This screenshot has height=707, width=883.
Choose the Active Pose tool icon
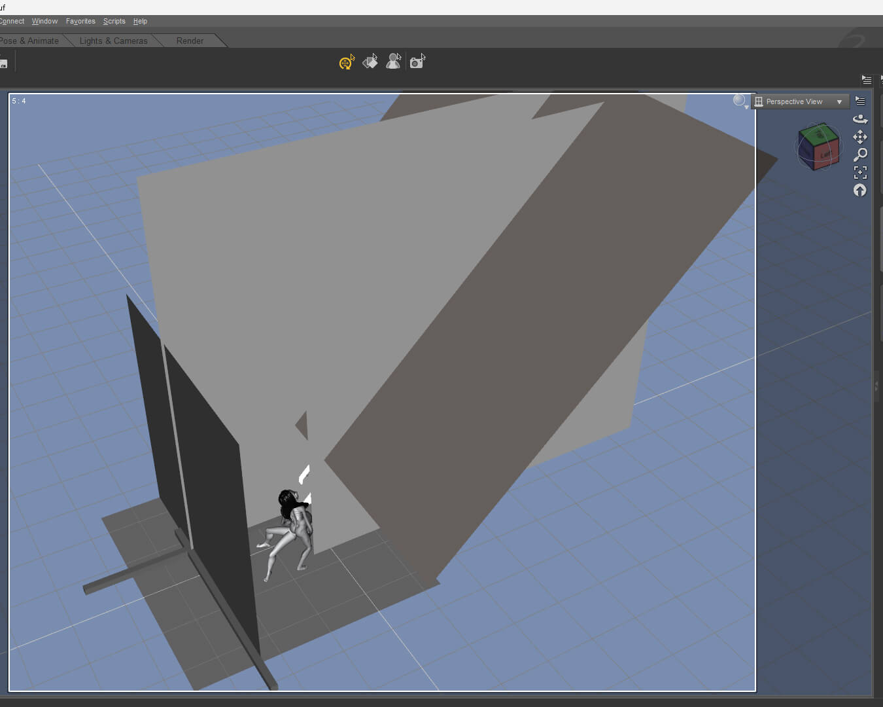click(x=394, y=62)
